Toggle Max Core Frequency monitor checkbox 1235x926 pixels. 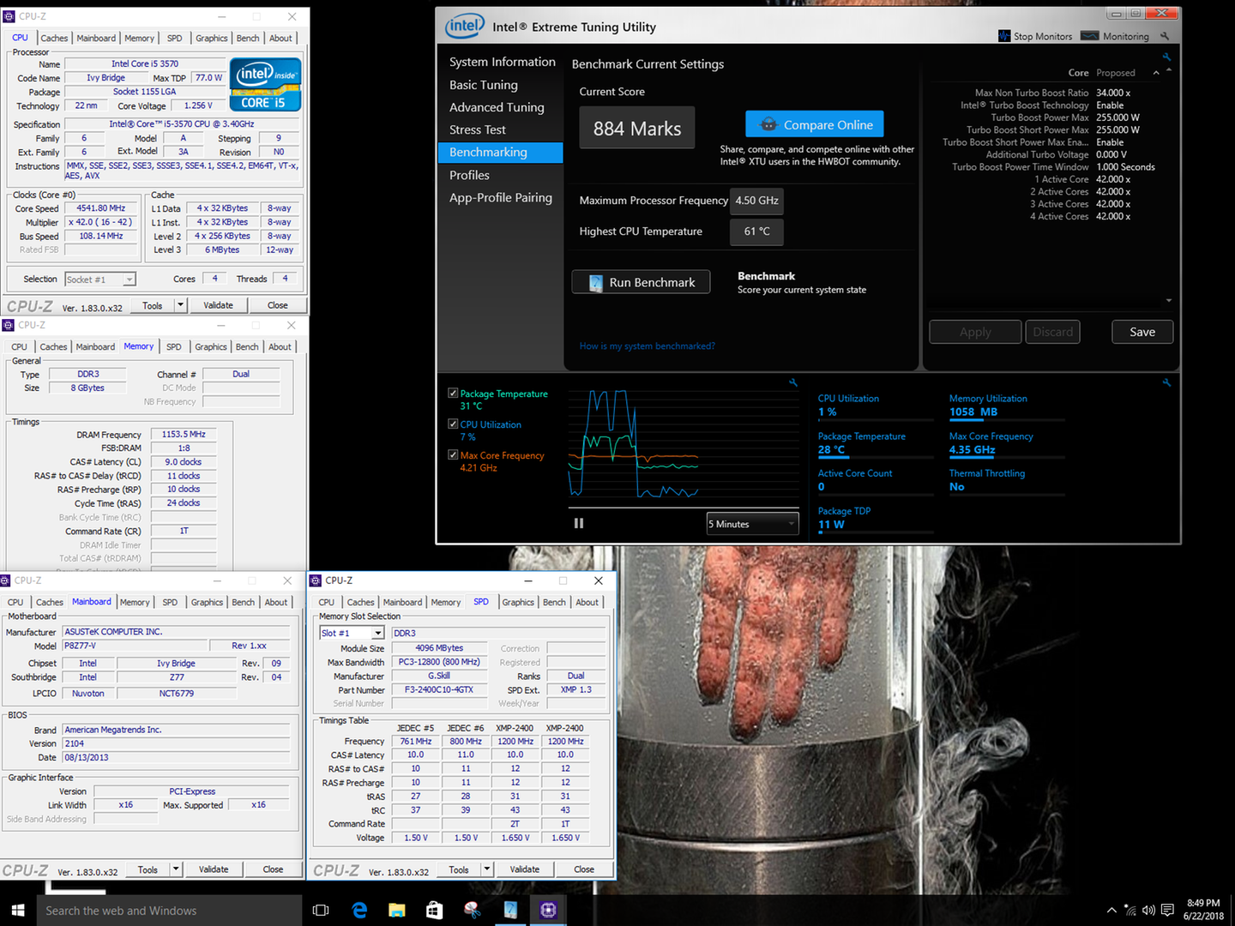click(x=453, y=454)
